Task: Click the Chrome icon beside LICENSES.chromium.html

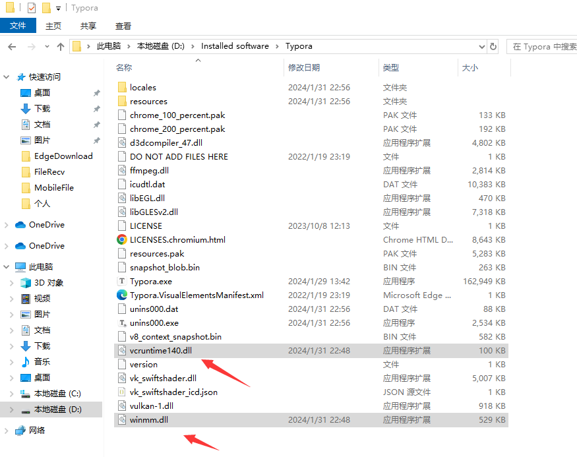Action: (122, 240)
